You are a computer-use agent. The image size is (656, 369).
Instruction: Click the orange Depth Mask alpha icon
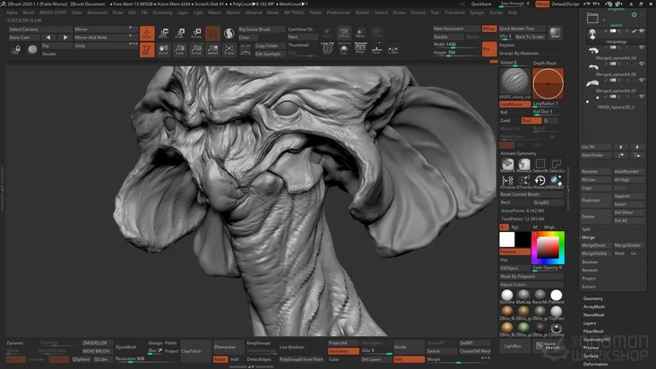tap(547, 82)
